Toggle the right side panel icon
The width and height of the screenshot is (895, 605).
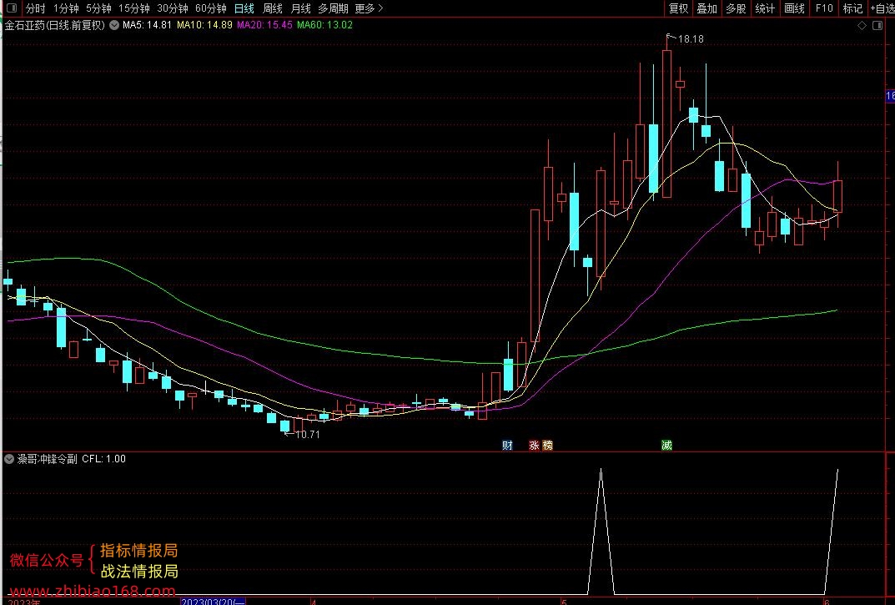tap(877, 26)
